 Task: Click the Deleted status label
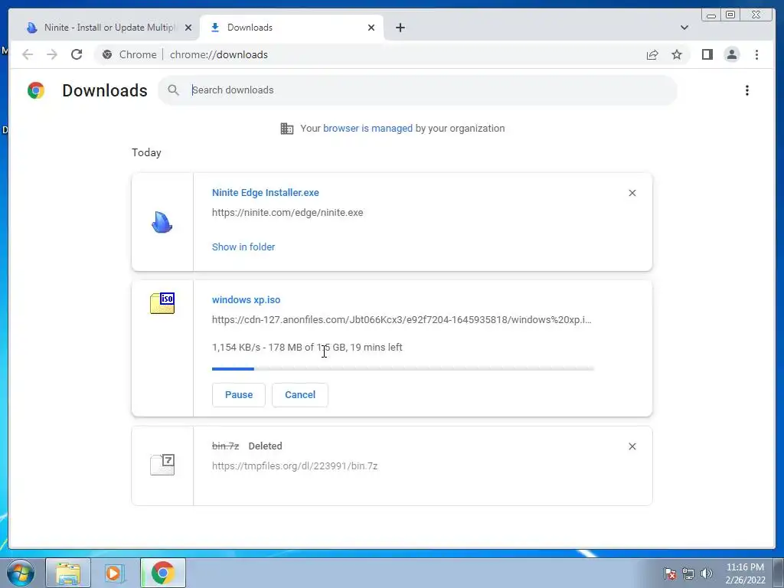[x=265, y=446]
